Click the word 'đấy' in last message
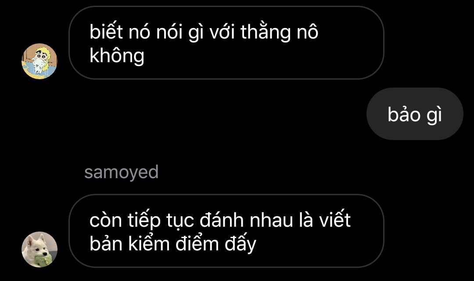 click(241, 245)
